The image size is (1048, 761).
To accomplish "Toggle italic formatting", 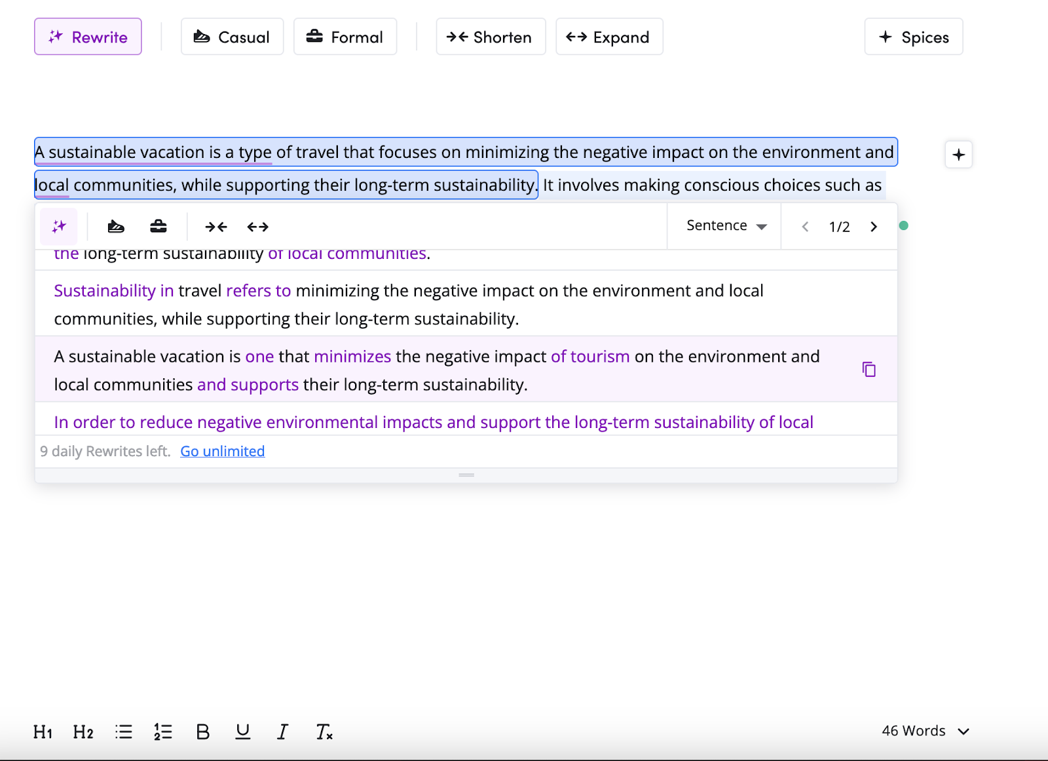I will pos(282,732).
